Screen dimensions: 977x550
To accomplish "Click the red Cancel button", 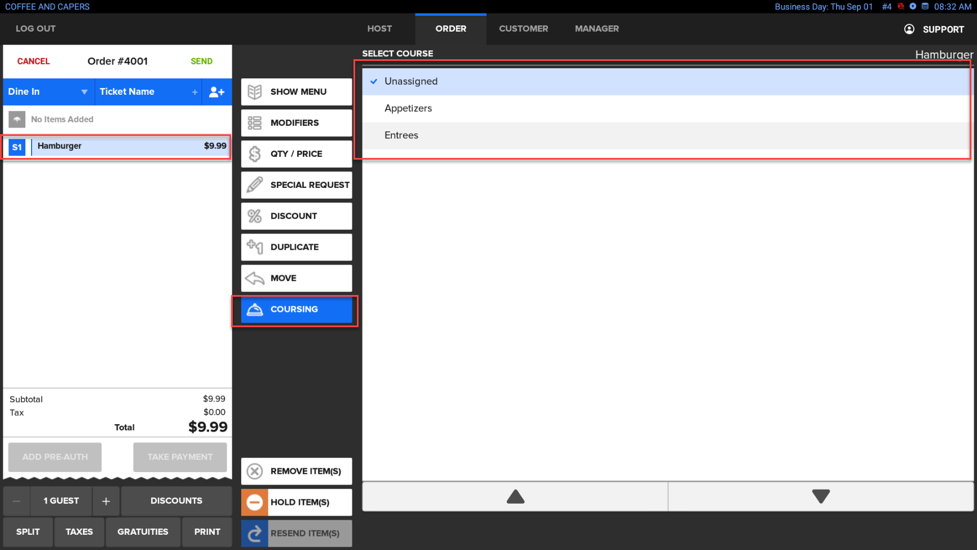I will [x=33, y=61].
